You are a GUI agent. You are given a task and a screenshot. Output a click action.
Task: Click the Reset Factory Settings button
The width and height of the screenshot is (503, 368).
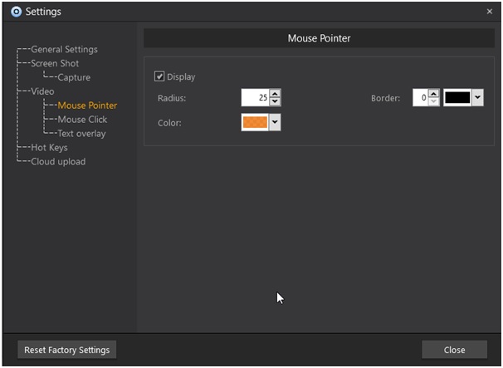click(67, 350)
